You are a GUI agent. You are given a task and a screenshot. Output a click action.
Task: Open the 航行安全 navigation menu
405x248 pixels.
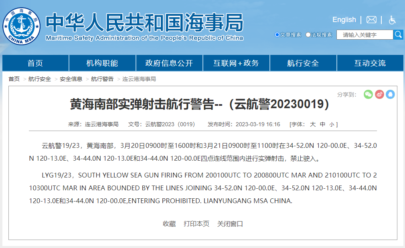(x=303, y=63)
